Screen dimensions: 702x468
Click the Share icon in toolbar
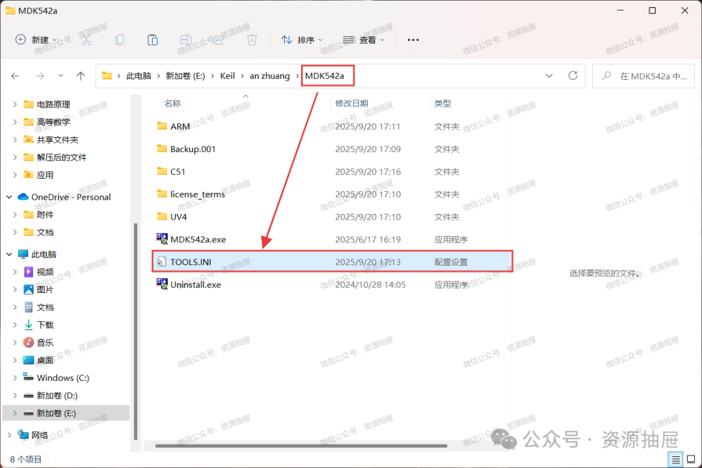pos(219,40)
